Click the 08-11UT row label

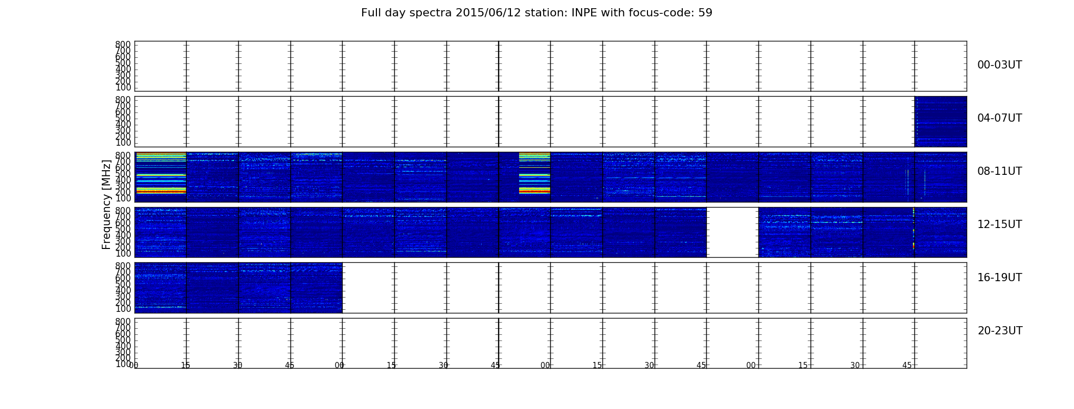coord(999,171)
